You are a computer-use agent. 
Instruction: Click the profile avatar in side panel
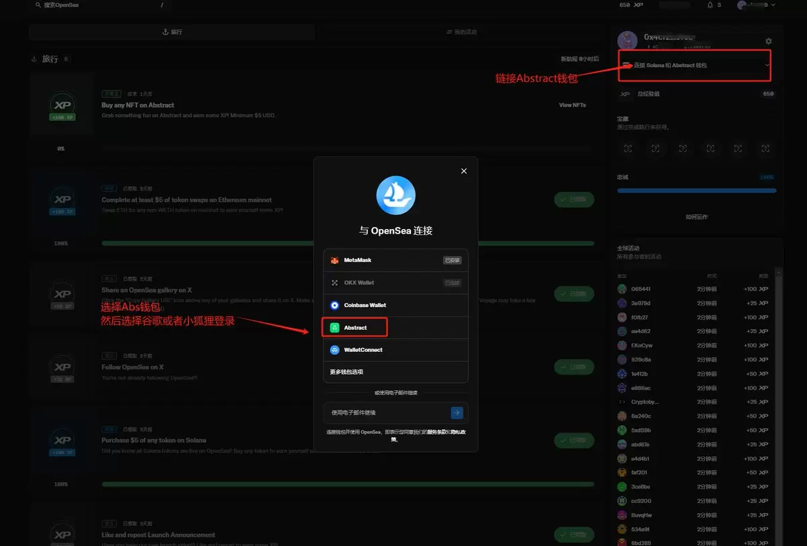[x=627, y=40]
